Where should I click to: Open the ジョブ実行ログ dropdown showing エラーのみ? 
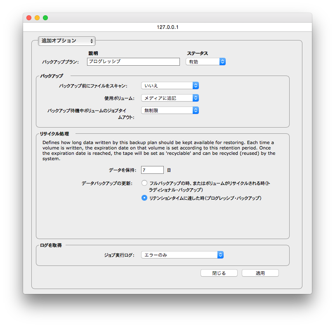[182, 255]
